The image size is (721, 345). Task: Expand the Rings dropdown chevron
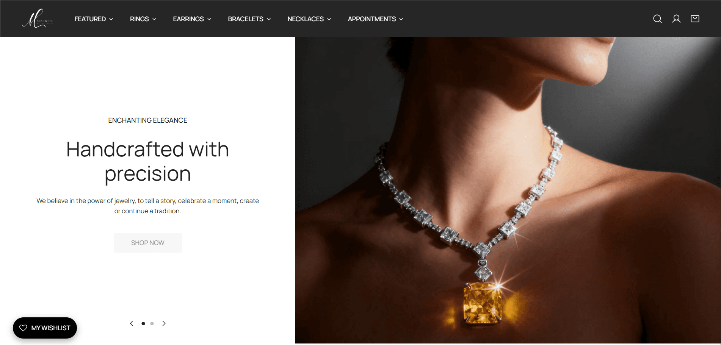coord(154,19)
